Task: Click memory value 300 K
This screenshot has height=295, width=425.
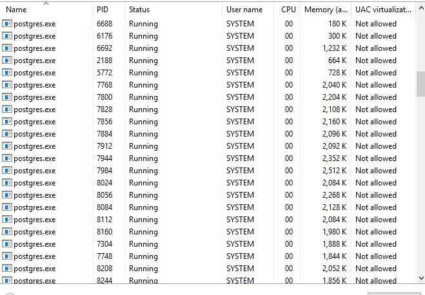Action: pyautogui.click(x=337, y=35)
